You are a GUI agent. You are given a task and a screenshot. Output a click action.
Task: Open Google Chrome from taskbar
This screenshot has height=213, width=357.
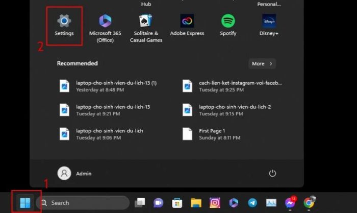pos(309,203)
